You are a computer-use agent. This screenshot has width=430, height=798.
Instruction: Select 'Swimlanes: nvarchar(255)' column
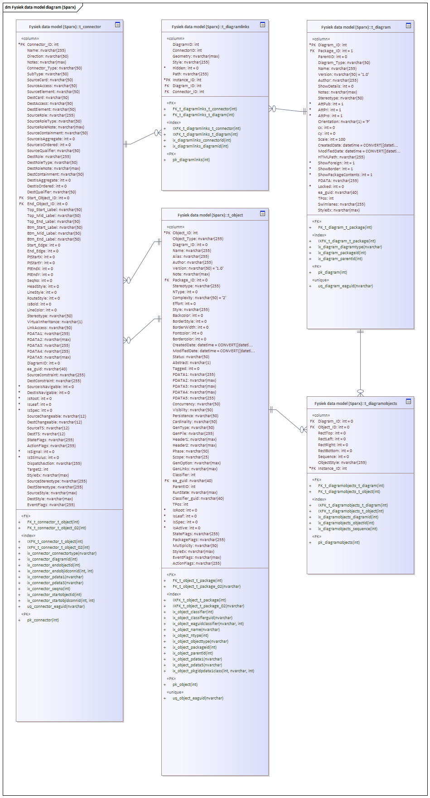pyautogui.click(x=342, y=204)
